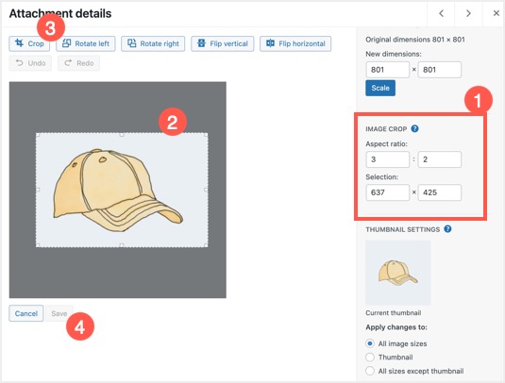Cancel the image editing

(26, 313)
